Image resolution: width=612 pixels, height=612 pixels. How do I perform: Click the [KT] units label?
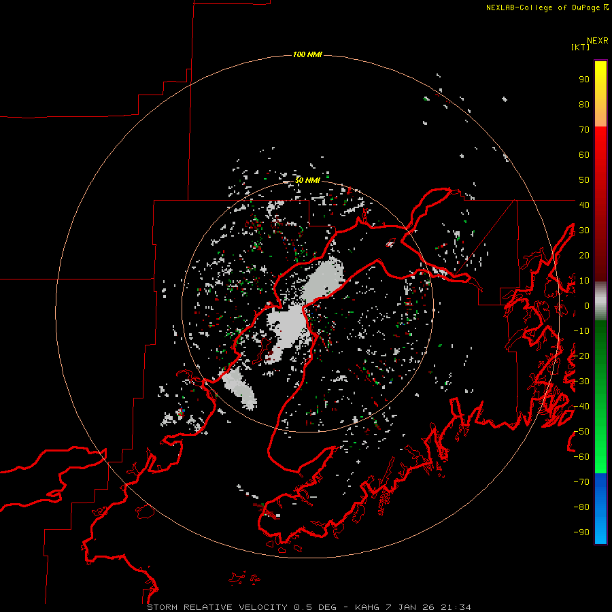581,47
